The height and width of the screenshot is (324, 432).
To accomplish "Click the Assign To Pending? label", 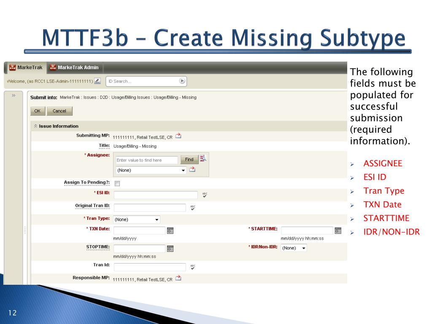I will pos(87,182).
